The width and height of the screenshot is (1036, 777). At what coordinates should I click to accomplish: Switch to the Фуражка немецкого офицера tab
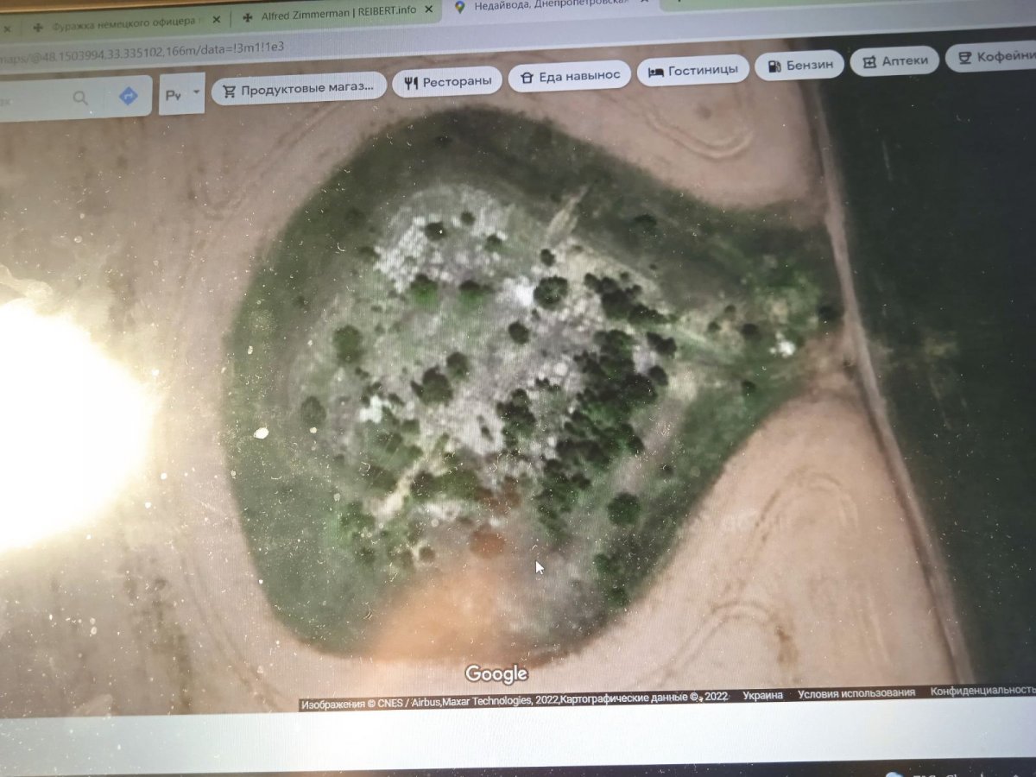pyautogui.click(x=125, y=24)
